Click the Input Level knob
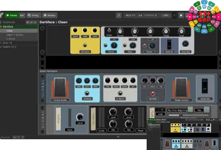221x150 pixels. 80,117
